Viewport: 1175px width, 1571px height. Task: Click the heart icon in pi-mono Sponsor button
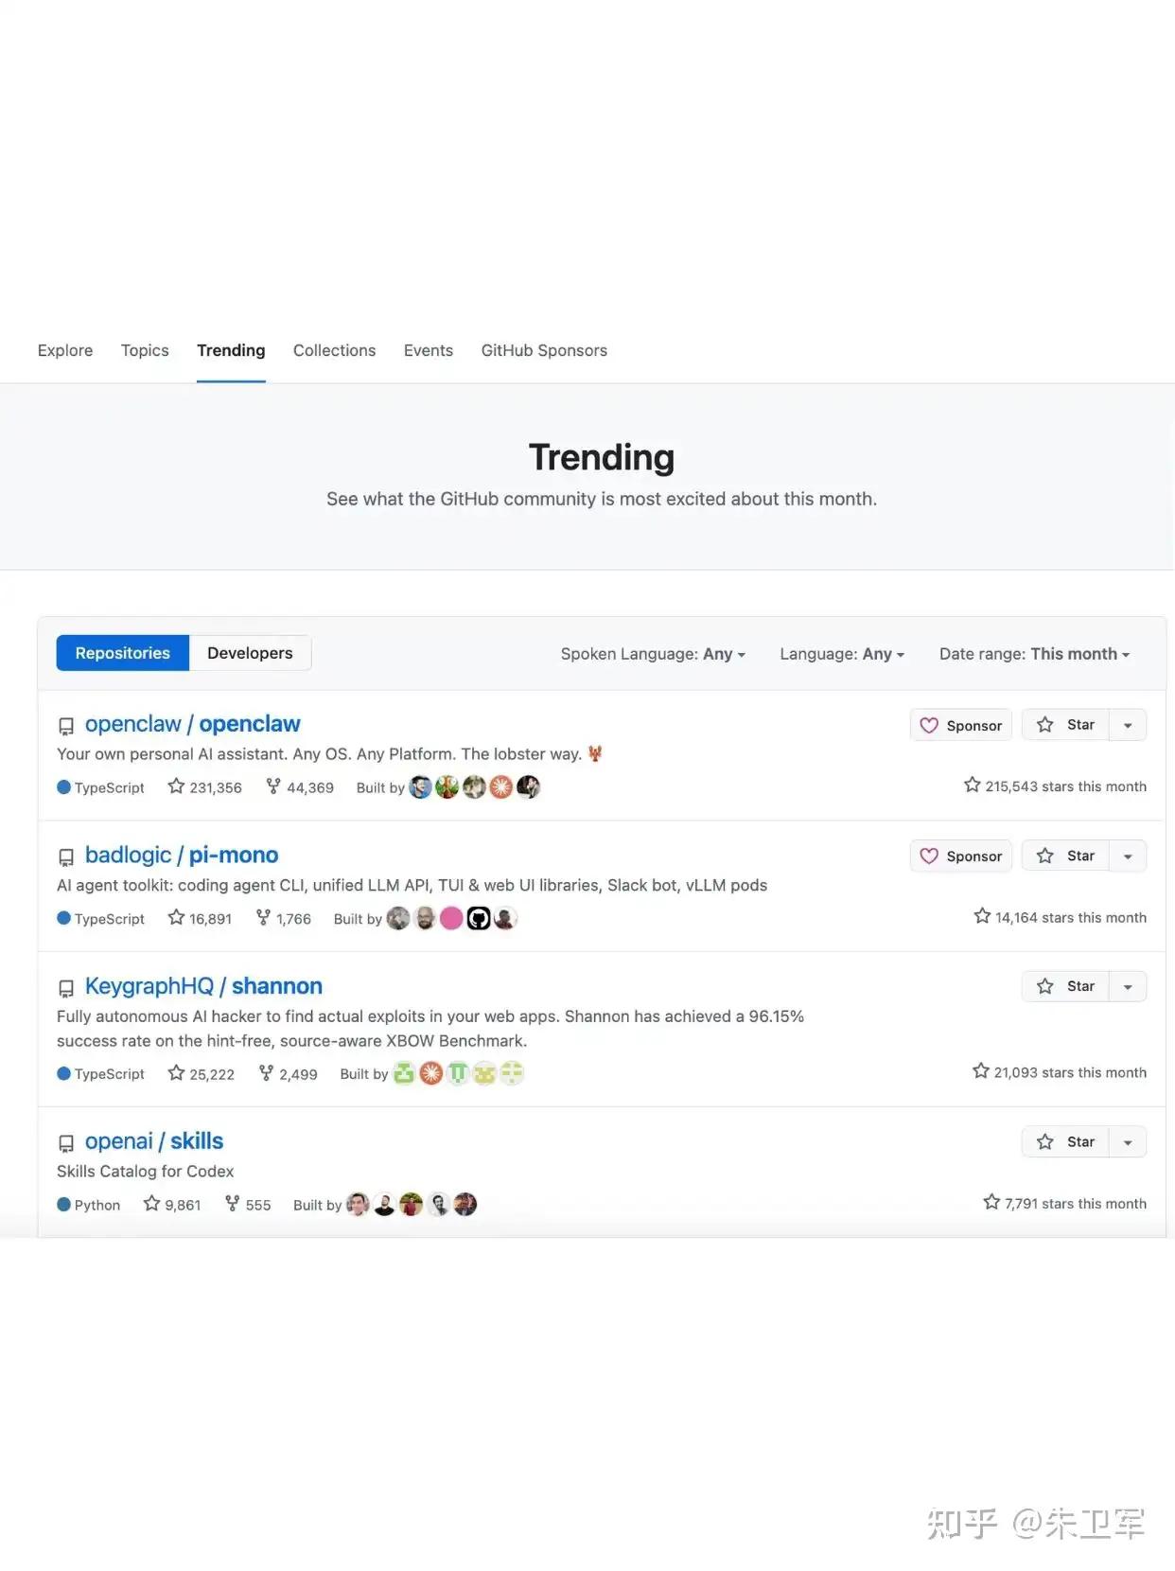click(x=929, y=856)
